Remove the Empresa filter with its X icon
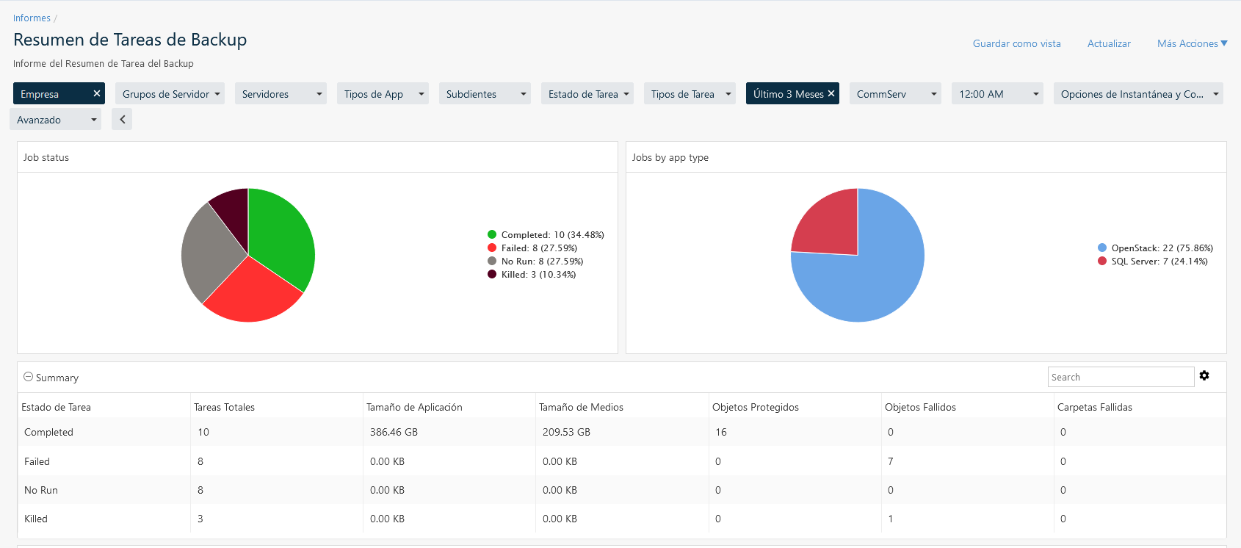1241x548 pixels. [x=96, y=93]
